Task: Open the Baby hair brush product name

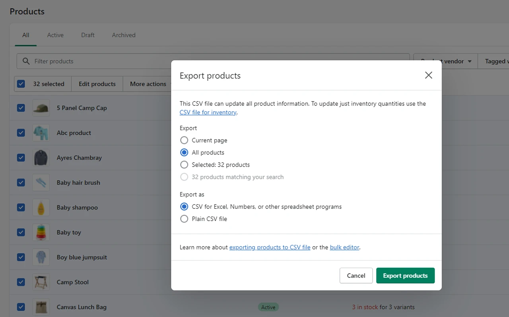Action: click(x=78, y=183)
